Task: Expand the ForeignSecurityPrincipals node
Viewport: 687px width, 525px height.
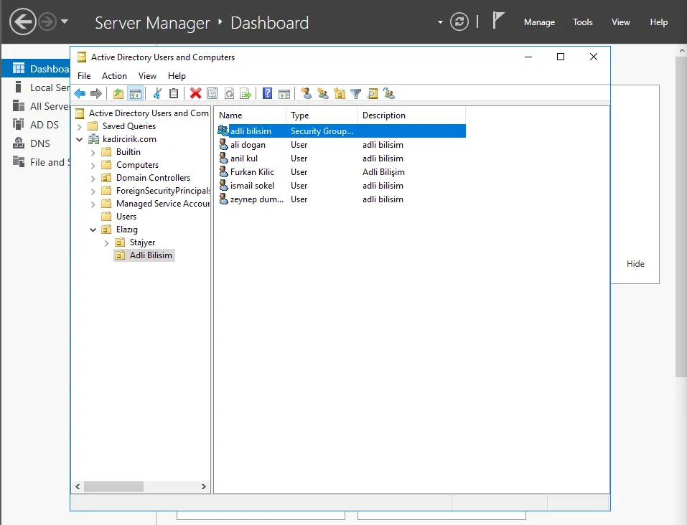Action: click(x=93, y=191)
